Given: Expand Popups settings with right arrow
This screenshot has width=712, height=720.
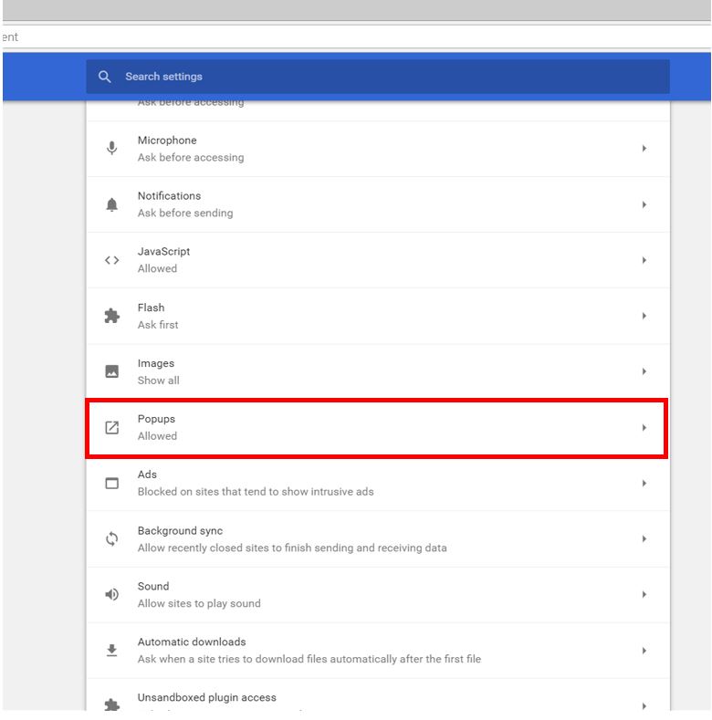Looking at the screenshot, I should pyautogui.click(x=644, y=427).
